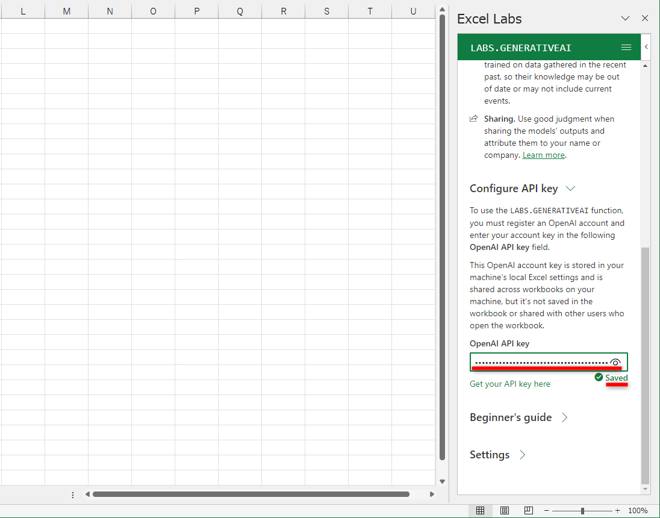Click horizontal scrollbar right arrow
660x518 pixels.
click(x=432, y=495)
